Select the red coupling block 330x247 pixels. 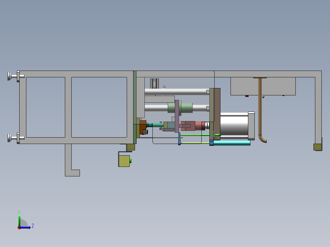193,126
